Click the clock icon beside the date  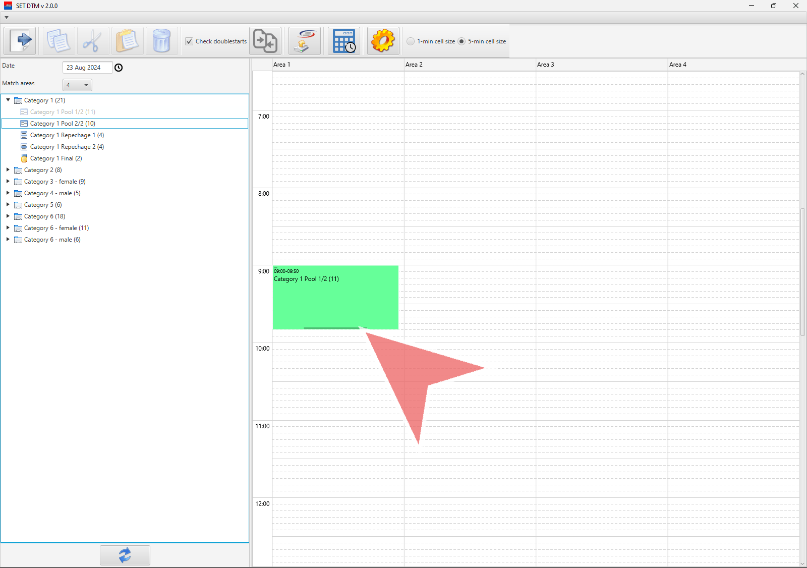click(x=119, y=68)
